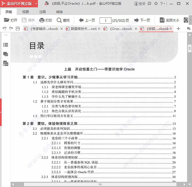Open the feedback message icon in title bar

pos(149,4)
